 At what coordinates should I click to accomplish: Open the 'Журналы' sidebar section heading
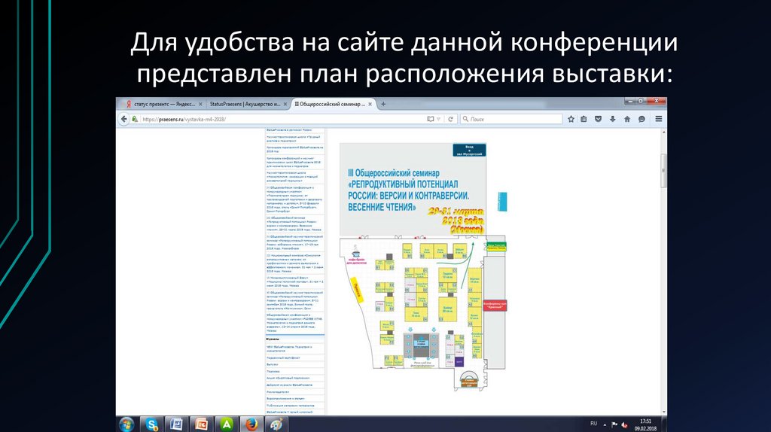[x=273, y=339]
